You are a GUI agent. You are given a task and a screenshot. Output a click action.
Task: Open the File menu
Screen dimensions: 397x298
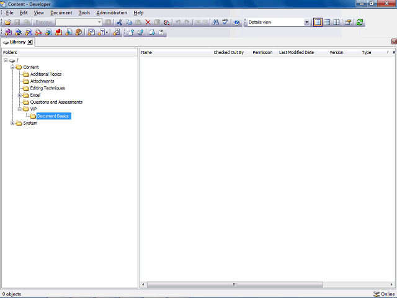coord(10,12)
